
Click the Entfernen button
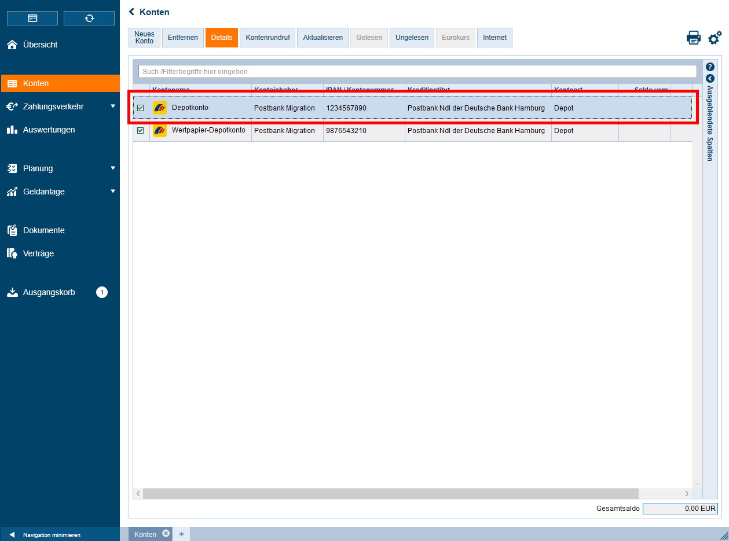pyautogui.click(x=182, y=38)
